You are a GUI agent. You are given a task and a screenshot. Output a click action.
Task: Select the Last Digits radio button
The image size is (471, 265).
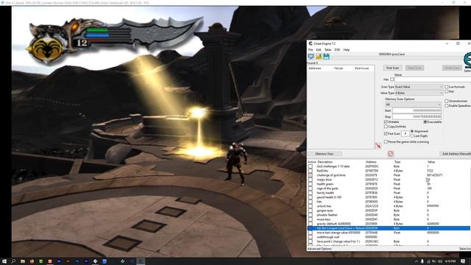pos(412,135)
